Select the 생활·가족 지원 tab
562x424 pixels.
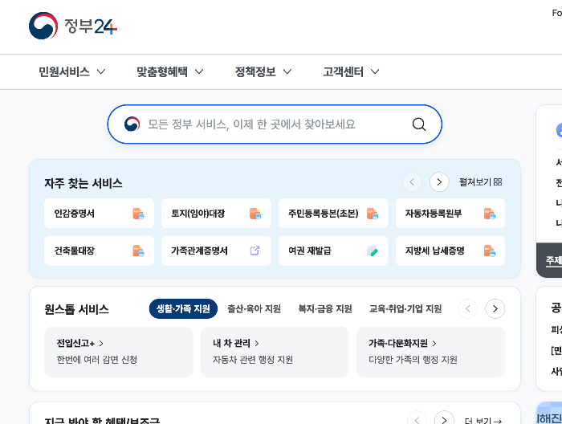[x=183, y=308]
